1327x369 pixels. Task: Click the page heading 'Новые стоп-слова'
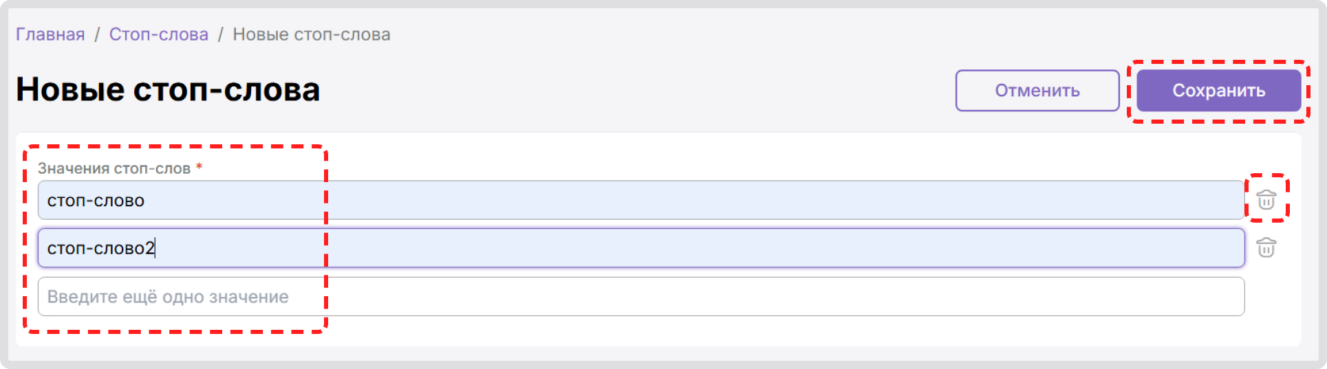click(168, 89)
